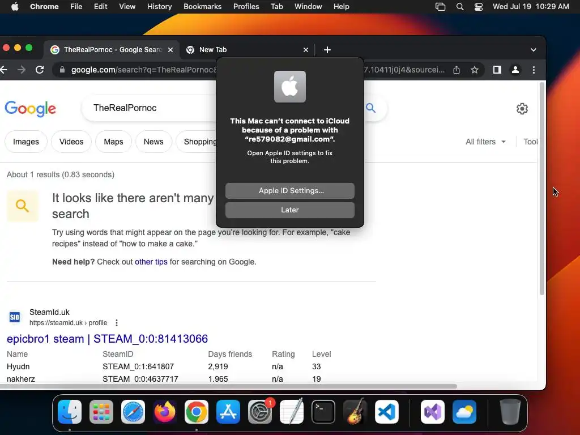This screenshot has height=435, width=580.
Task: Open GarageBand from the dock
Action: point(355,412)
